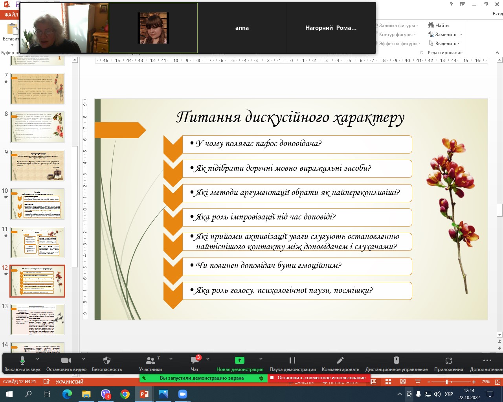Open the Заменить replace menu item

tap(445, 35)
